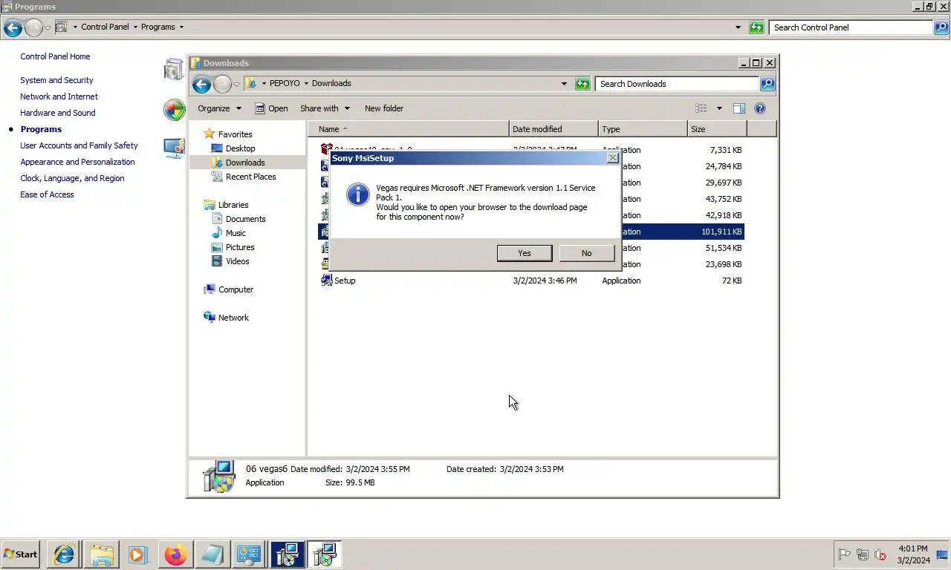Viewport: 951px width, 570px height.
Task: Select the file sized 7,331 KB
Action: click(x=531, y=150)
